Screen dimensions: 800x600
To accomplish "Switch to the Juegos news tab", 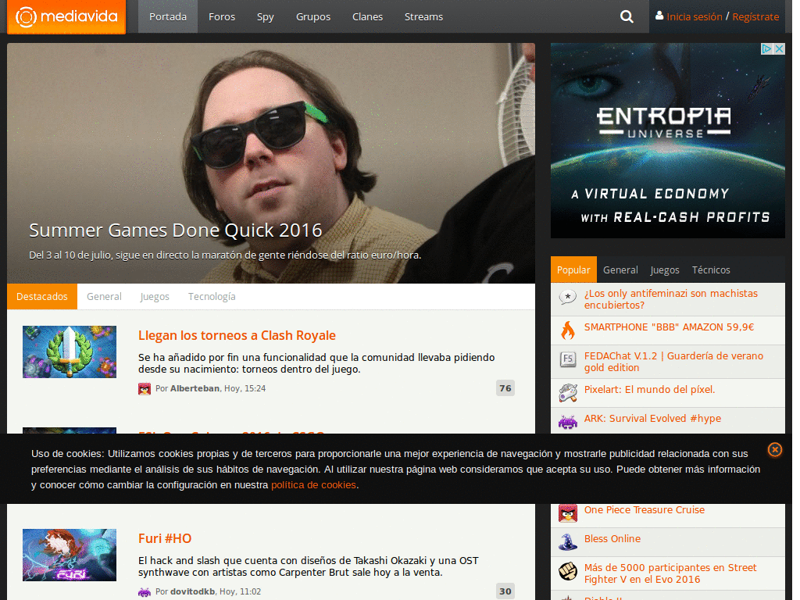I will pyautogui.click(x=155, y=296).
